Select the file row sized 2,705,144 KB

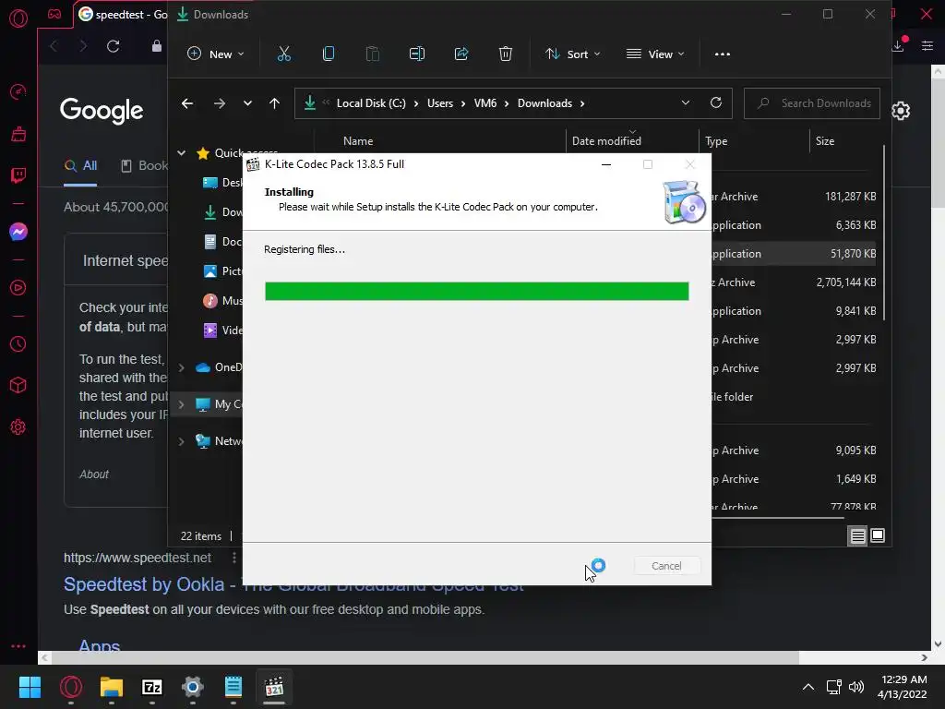click(795, 282)
